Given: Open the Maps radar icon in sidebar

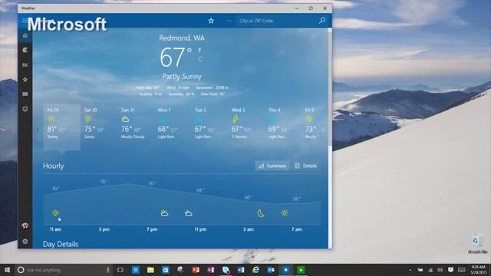Looking at the screenshot, I should tap(25, 50).
